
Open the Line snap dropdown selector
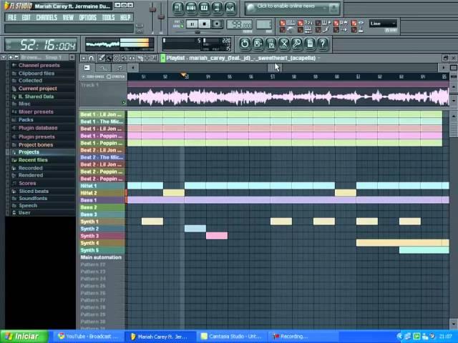tap(383, 24)
